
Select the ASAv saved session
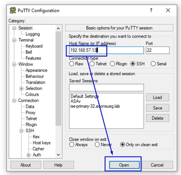click(x=76, y=101)
